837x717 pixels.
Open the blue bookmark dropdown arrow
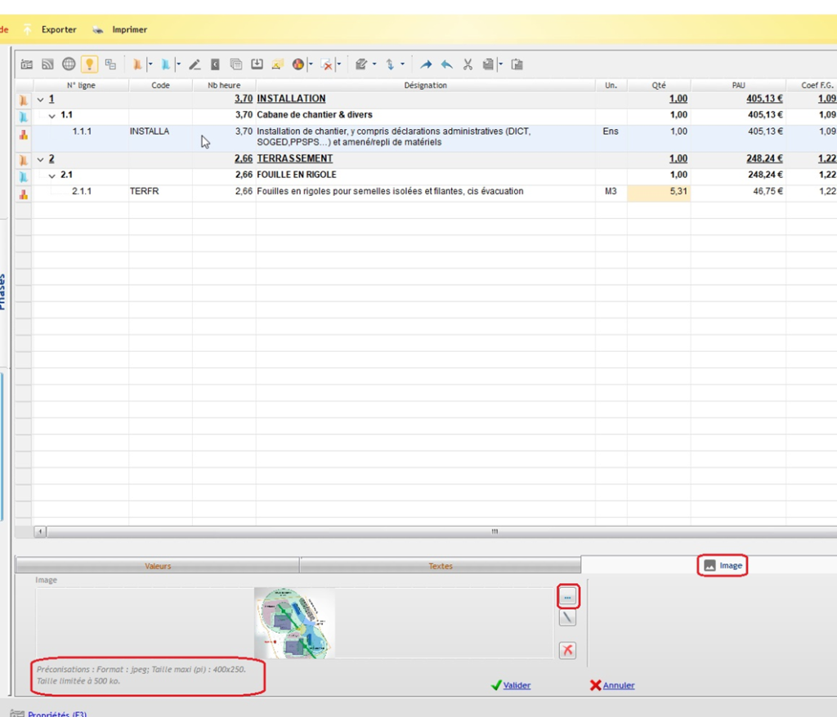(x=178, y=65)
